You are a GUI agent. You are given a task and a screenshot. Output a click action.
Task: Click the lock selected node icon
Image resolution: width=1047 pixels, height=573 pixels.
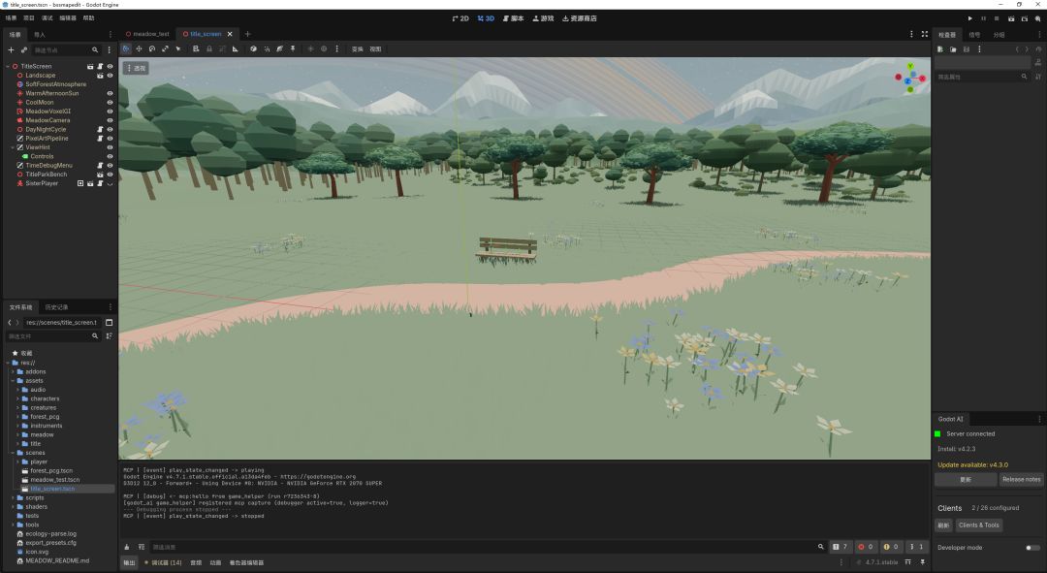tap(209, 48)
